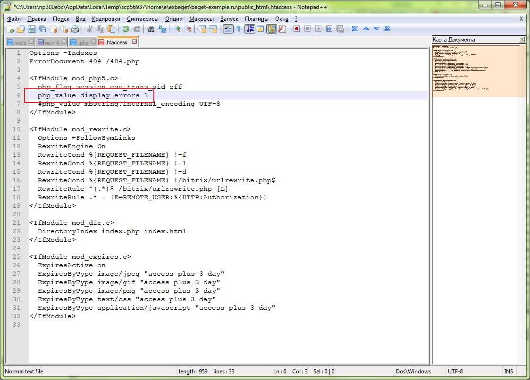530x380 pixels.
Task: Open the Кодировки menu
Action: click(106, 19)
